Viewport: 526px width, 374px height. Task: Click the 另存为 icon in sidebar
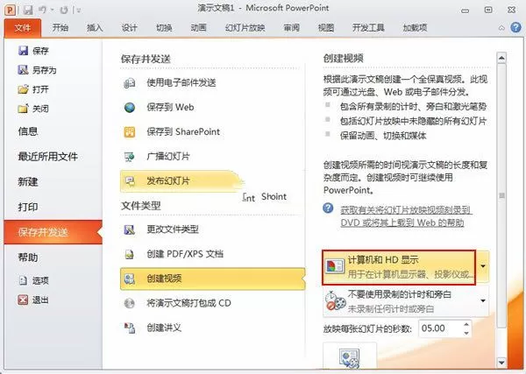23,70
